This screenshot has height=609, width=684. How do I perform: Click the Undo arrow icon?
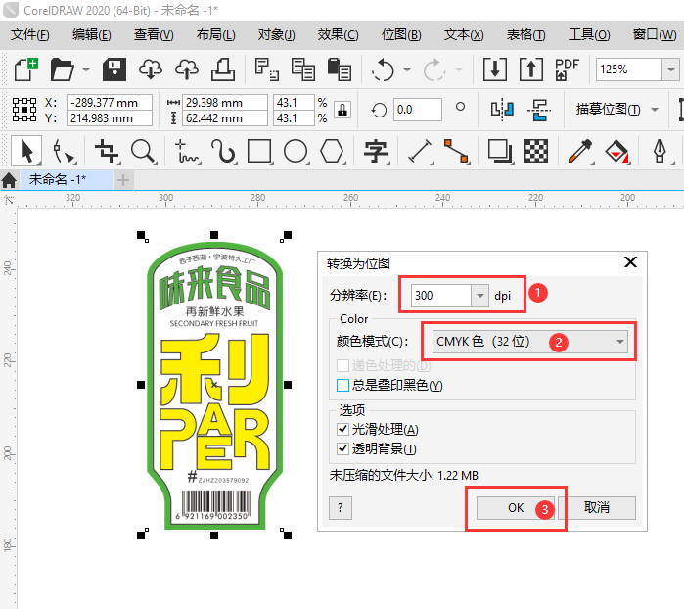pyautogui.click(x=383, y=70)
